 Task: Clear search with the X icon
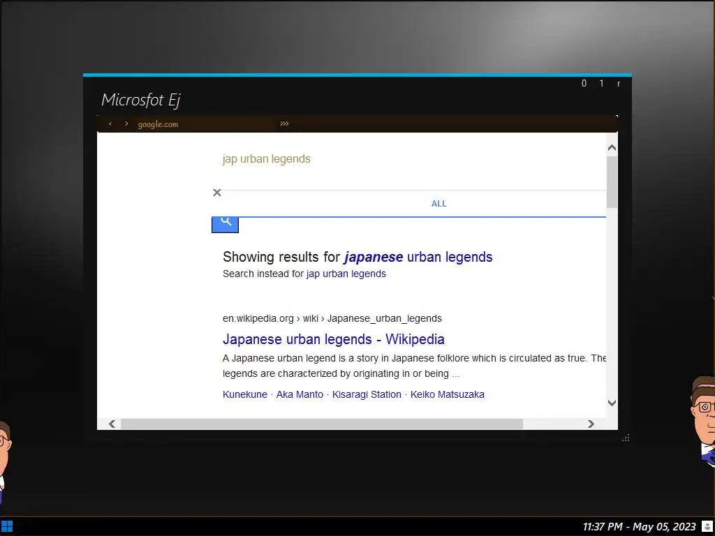coord(217,193)
